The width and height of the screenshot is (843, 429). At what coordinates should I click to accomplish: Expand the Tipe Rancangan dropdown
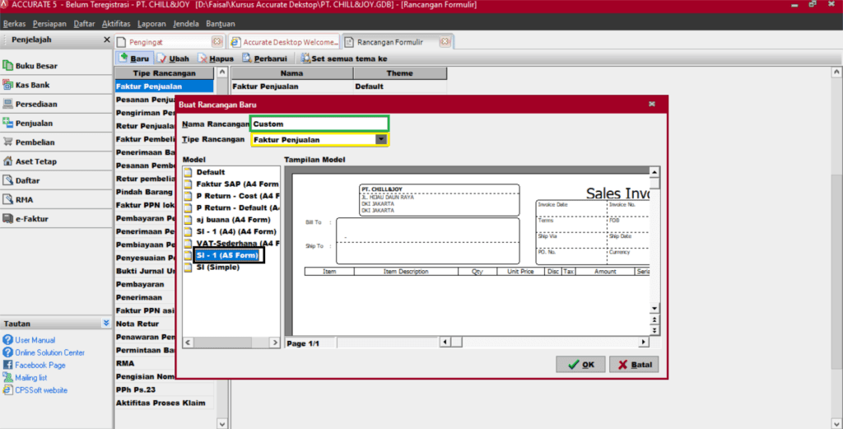click(x=380, y=140)
